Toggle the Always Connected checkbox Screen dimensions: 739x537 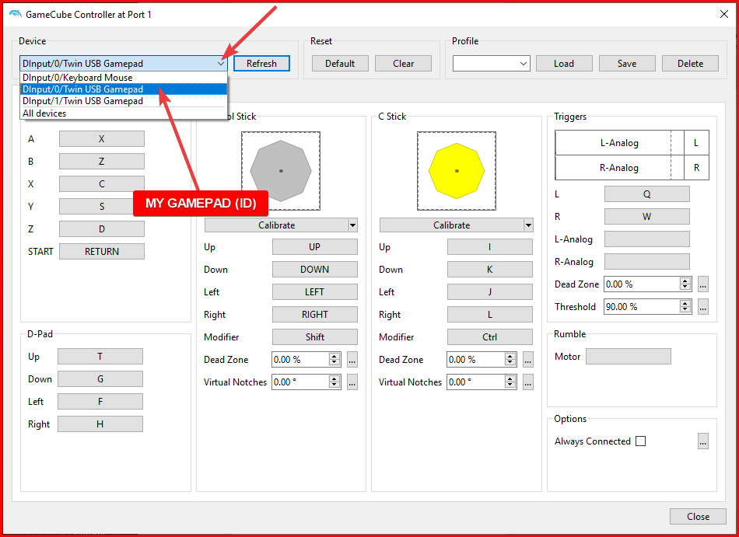tap(640, 441)
